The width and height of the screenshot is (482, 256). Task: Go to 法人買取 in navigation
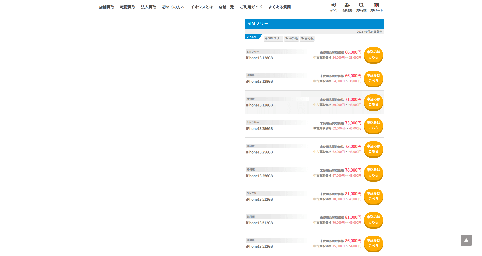(149, 7)
